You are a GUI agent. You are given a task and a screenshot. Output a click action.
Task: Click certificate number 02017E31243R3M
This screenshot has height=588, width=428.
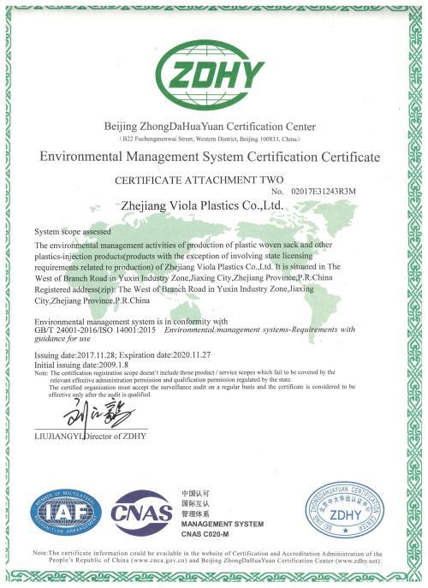pos(324,191)
